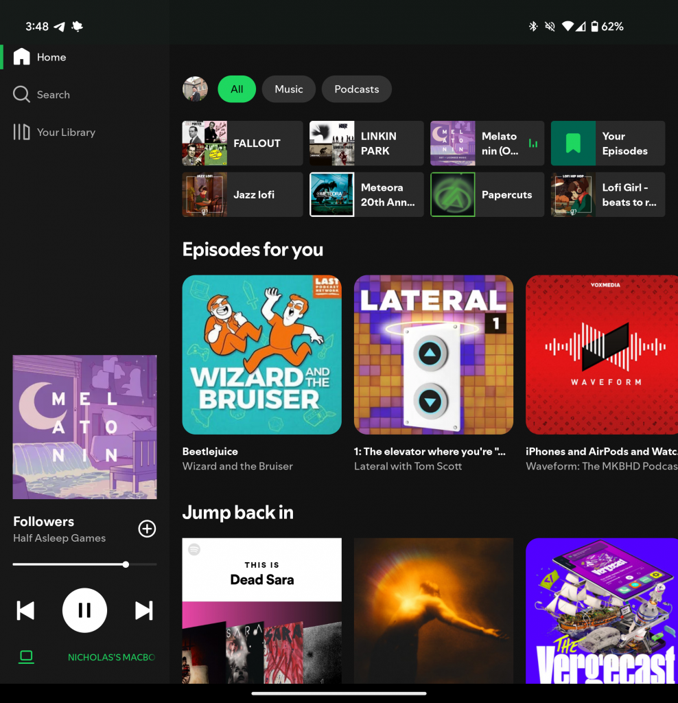Open Lateral episode cover art

pos(433,355)
